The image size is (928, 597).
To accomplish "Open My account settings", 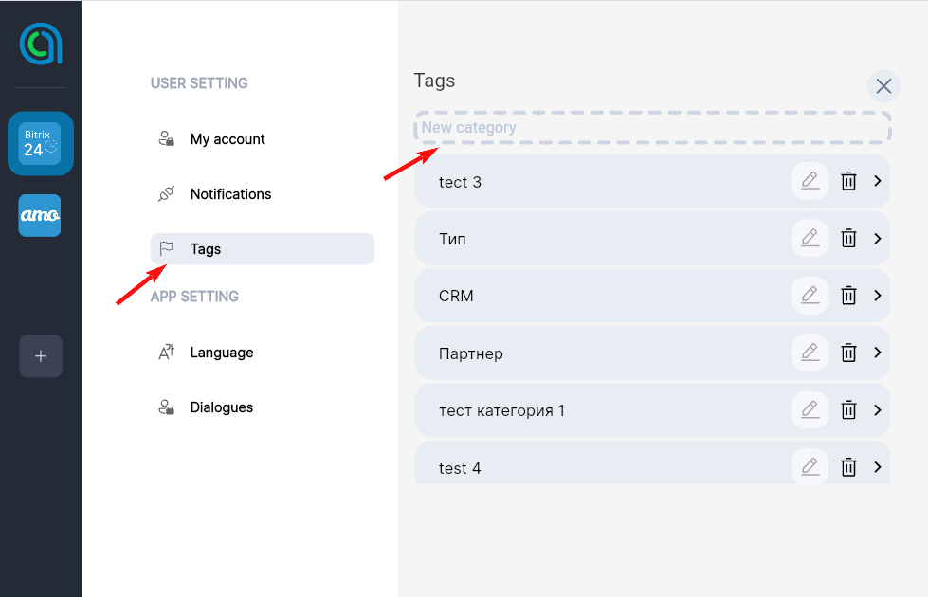I will tap(227, 139).
